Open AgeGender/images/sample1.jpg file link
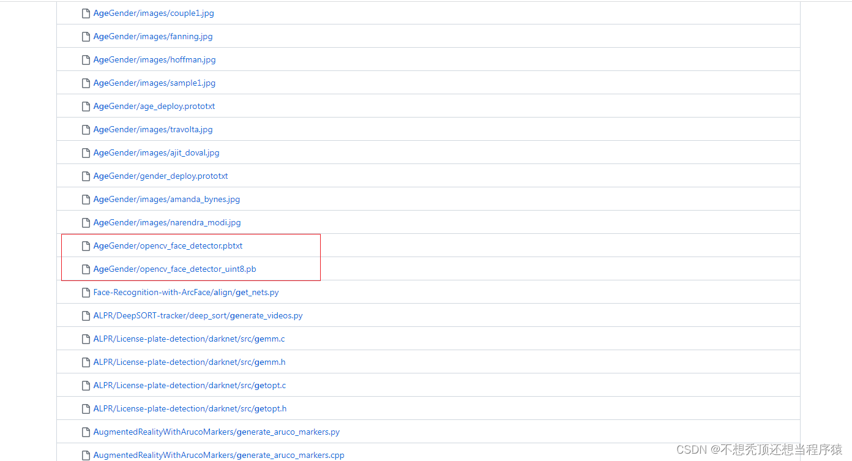This screenshot has width=852, height=461. click(x=154, y=83)
